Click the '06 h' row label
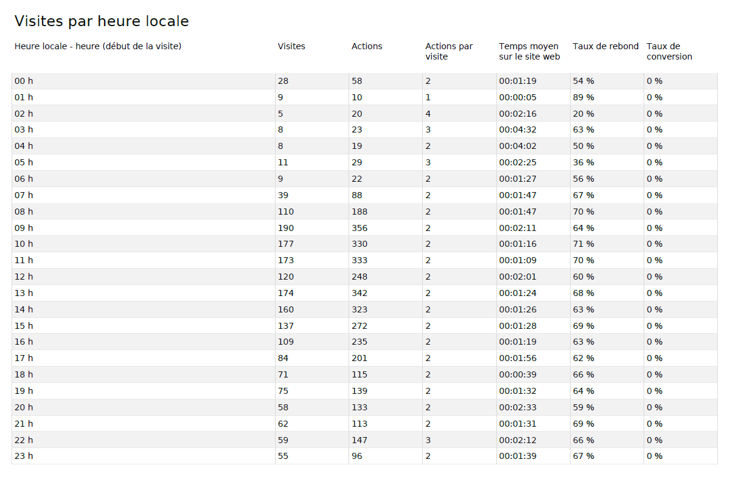730x479 pixels. (24, 179)
